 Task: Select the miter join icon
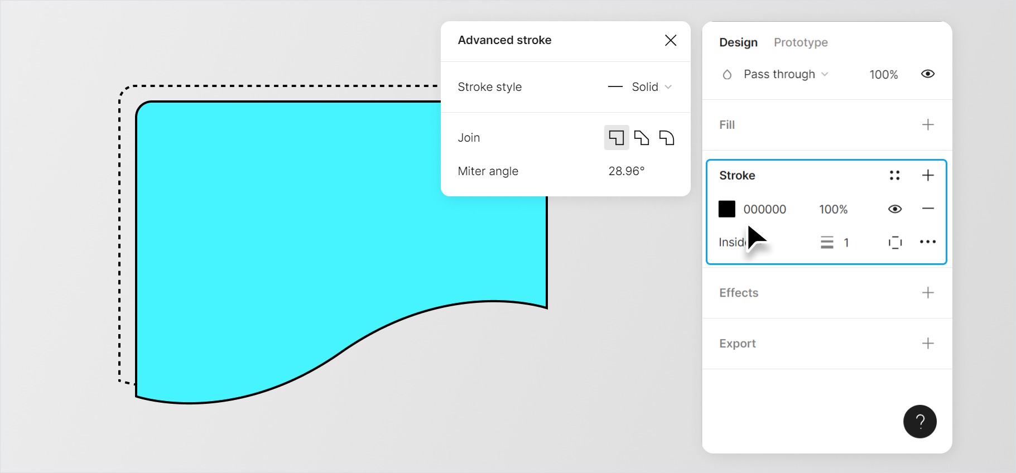click(616, 138)
